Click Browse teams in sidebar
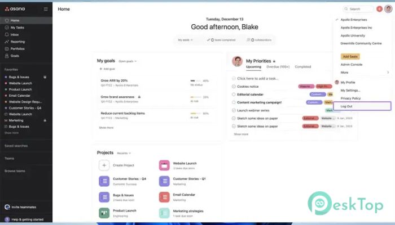This screenshot has width=395, height=225. pos(15,171)
